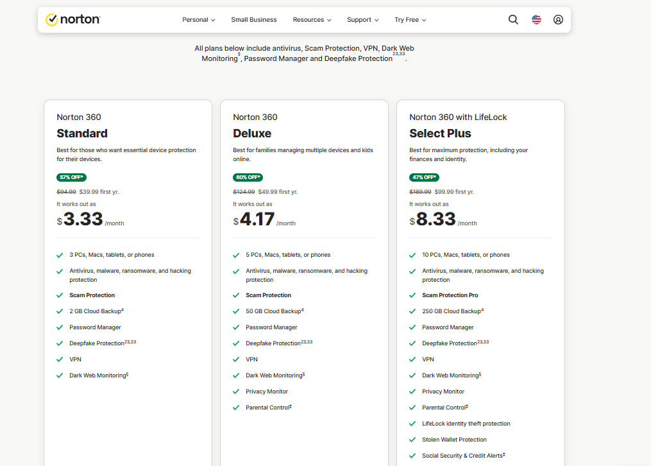Click LifeLock identity theft protection feature
Image resolution: width=651 pixels, height=466 pixels.
(466, 424)
